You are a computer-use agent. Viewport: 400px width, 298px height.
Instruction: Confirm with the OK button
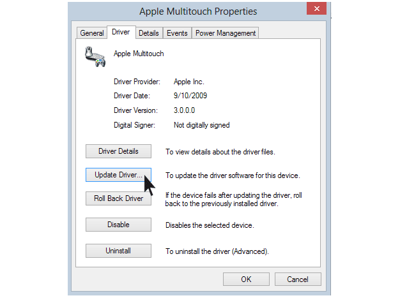pos(246,279)
